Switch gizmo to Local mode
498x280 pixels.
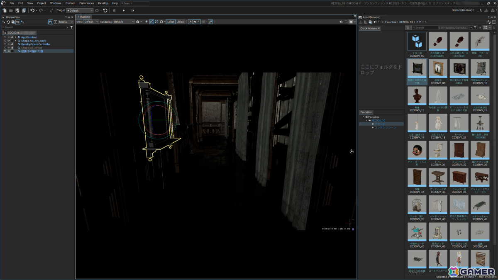(x=171, y=22)
